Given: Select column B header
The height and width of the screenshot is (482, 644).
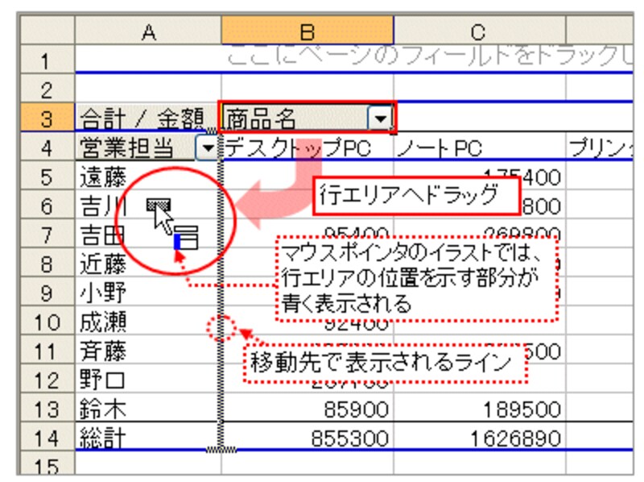Looking at the screenshot, I should click(308, 32).
